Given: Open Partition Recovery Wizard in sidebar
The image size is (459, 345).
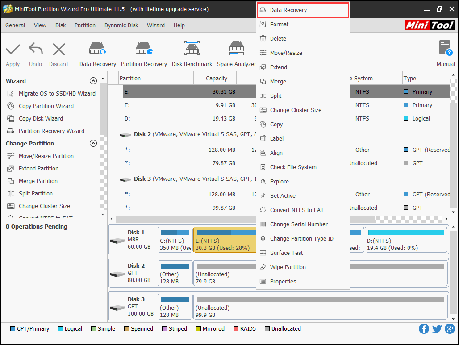Looking at the screenshot, I should tap(46, 131).
